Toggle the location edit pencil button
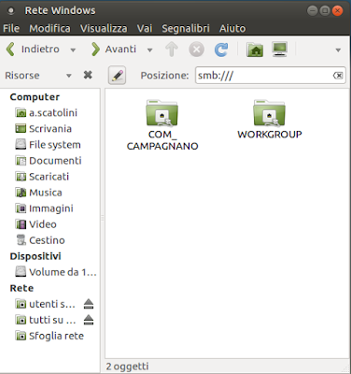Screen dimensions: 351x374 pos(117,75)
